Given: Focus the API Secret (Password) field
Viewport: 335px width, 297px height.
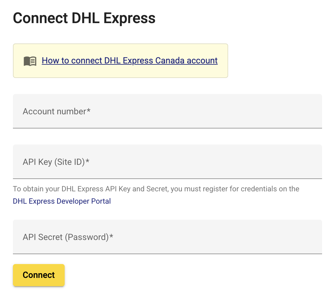Looking at the screenshot, I should pyautogui.click(x=167, y=237).
